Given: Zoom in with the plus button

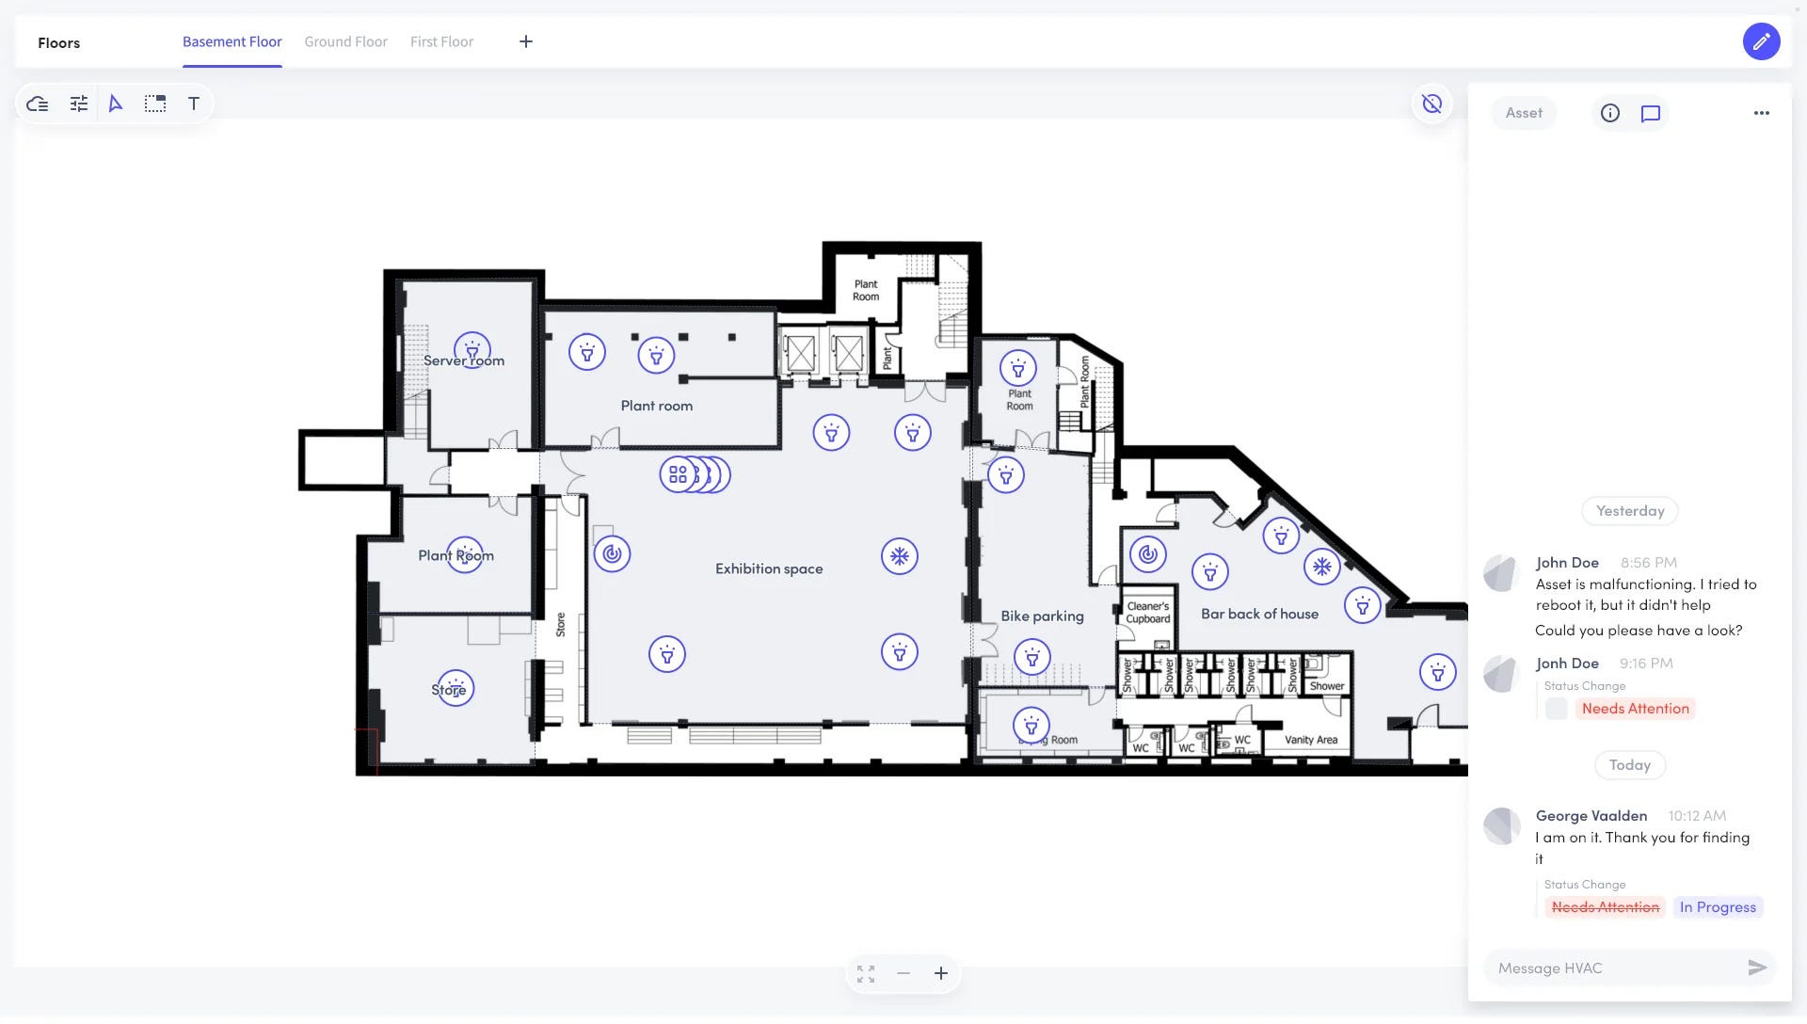Looking at the screenshot, I should 941,973.
